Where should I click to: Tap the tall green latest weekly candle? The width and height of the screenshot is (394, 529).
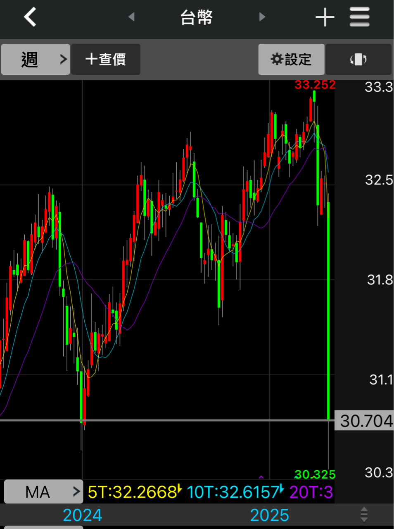pyautogui.click(x=329, y=311)
